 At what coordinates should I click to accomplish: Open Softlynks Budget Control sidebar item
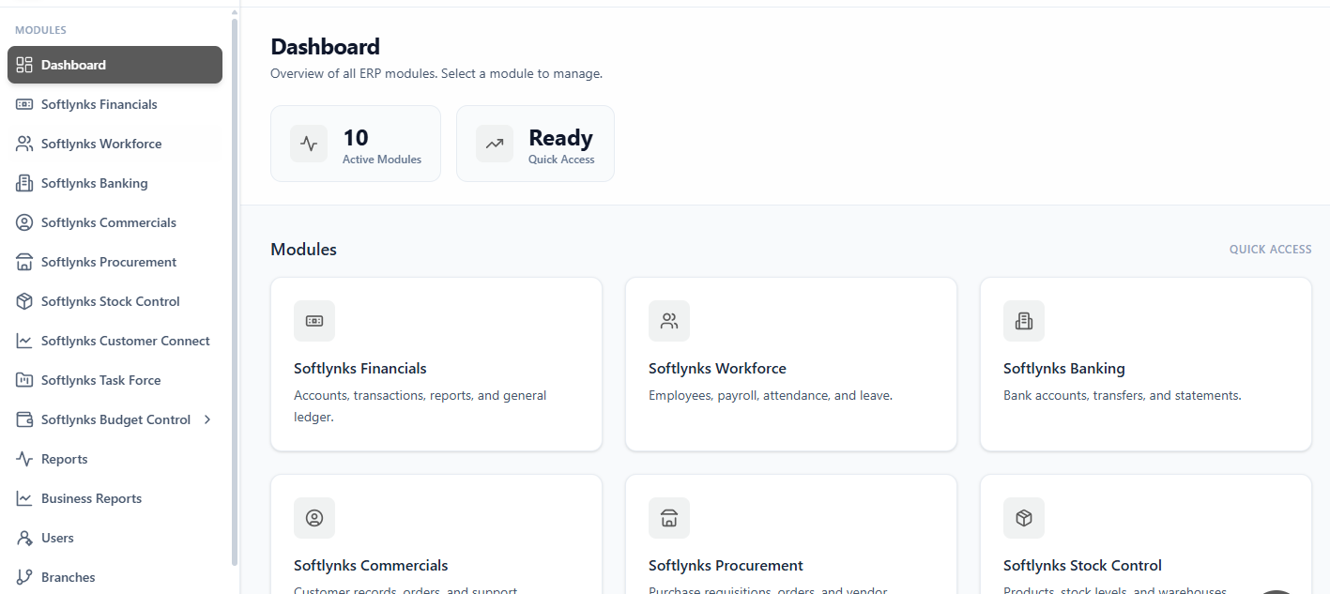115,419
